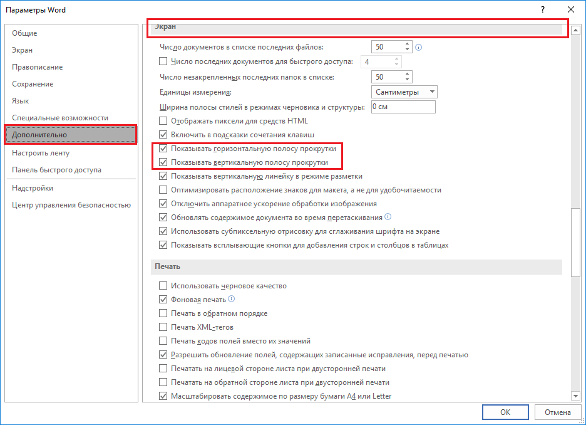The height and width of the screenshot is (425, 586).
Task: Increase recent files list count spinner
Action: (x=407, y=44)
